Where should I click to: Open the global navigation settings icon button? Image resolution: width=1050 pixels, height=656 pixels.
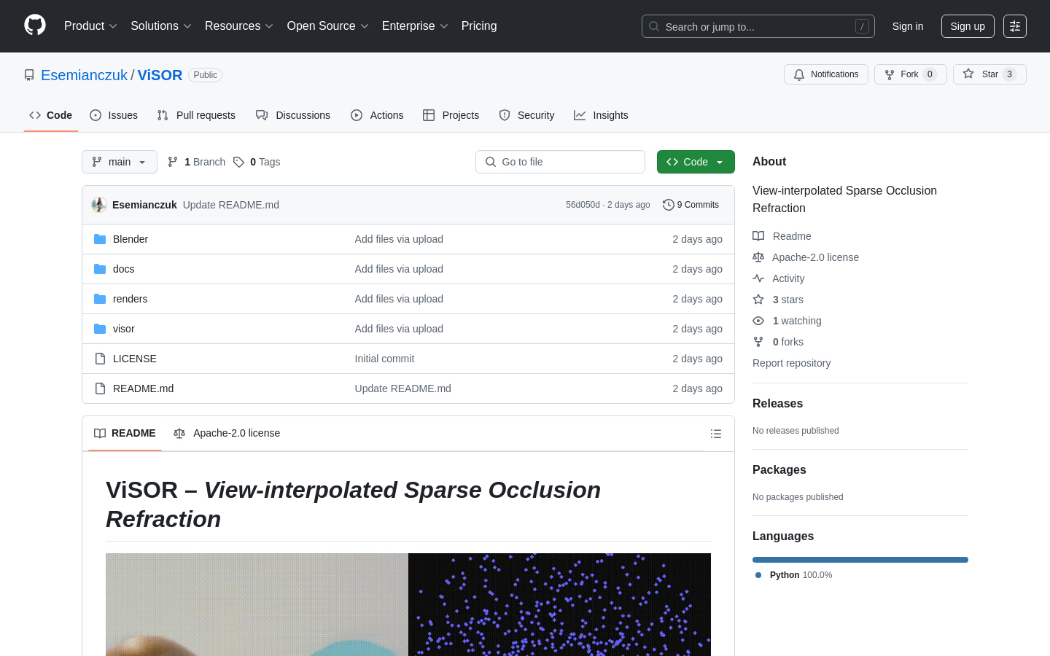pos(1015,26)
